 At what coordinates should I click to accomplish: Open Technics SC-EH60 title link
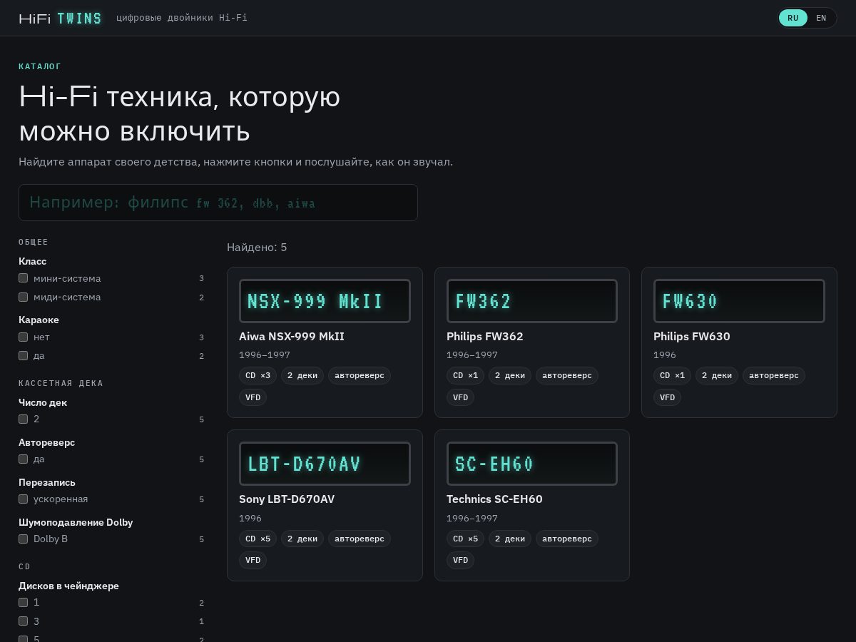pos(494,499)
